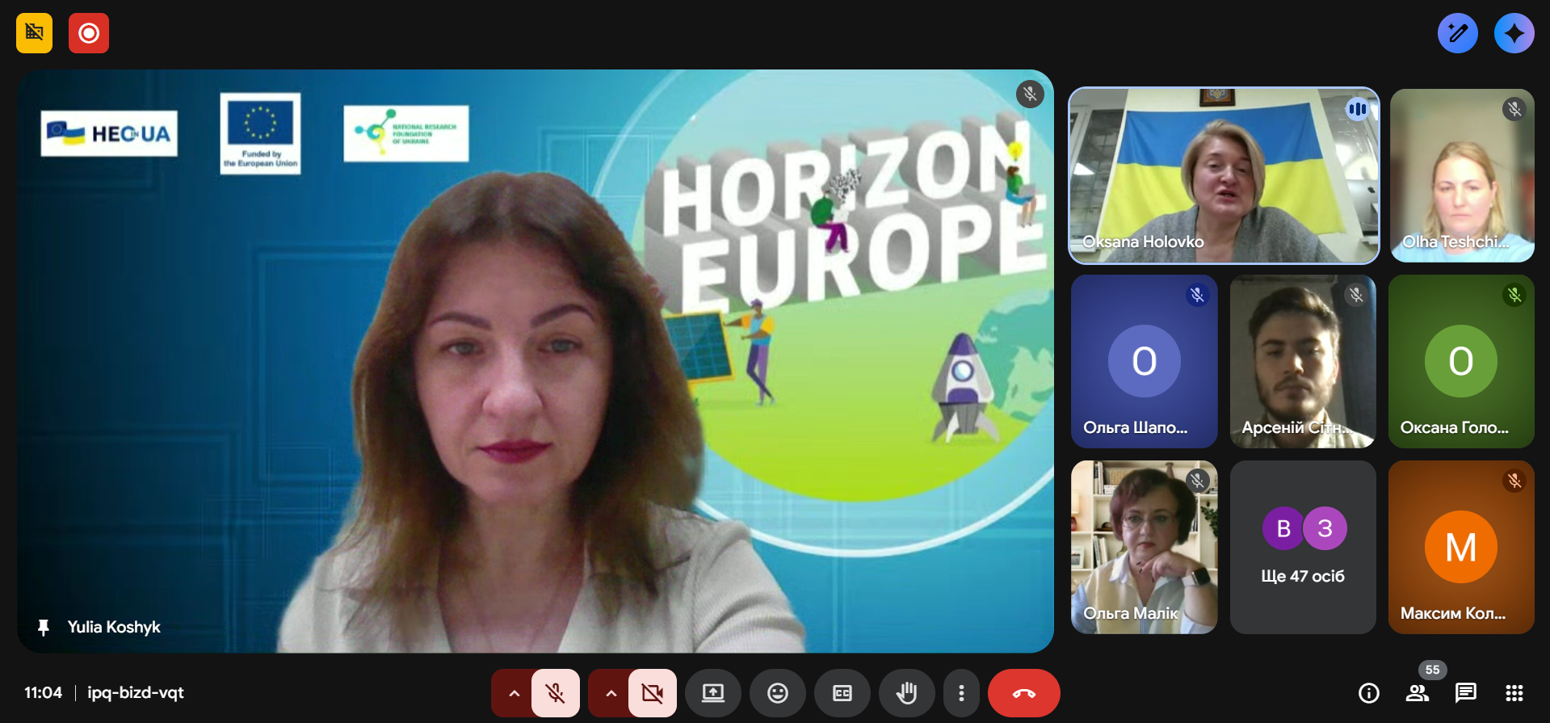Show the participants list with 55 people
1550x723 pixels.
pyautogui.click(x=1417, y=693)
